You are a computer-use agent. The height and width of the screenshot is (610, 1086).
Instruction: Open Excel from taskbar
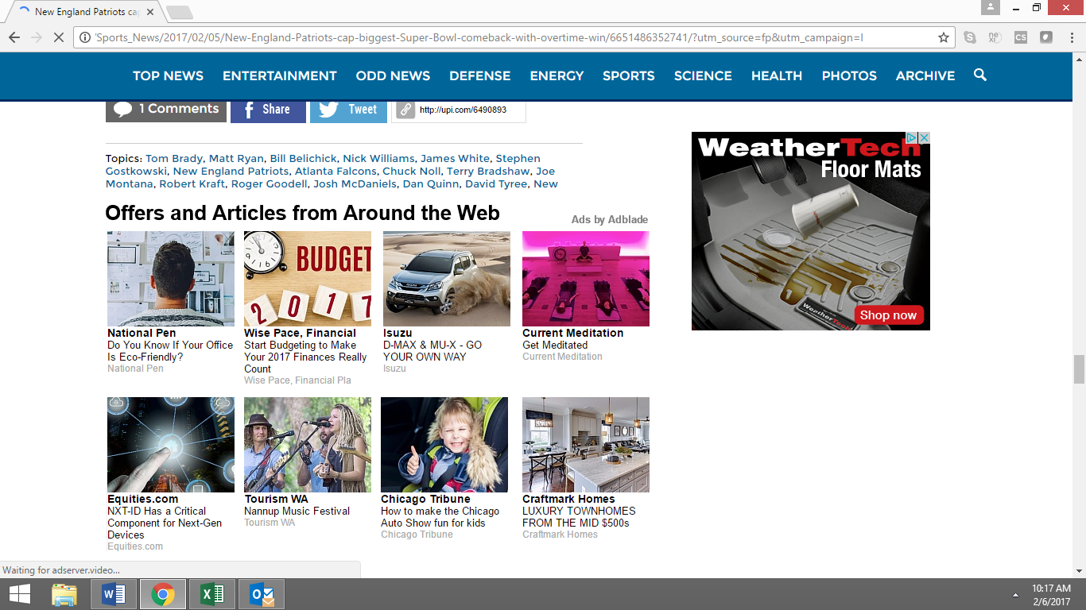pos(211,594)
